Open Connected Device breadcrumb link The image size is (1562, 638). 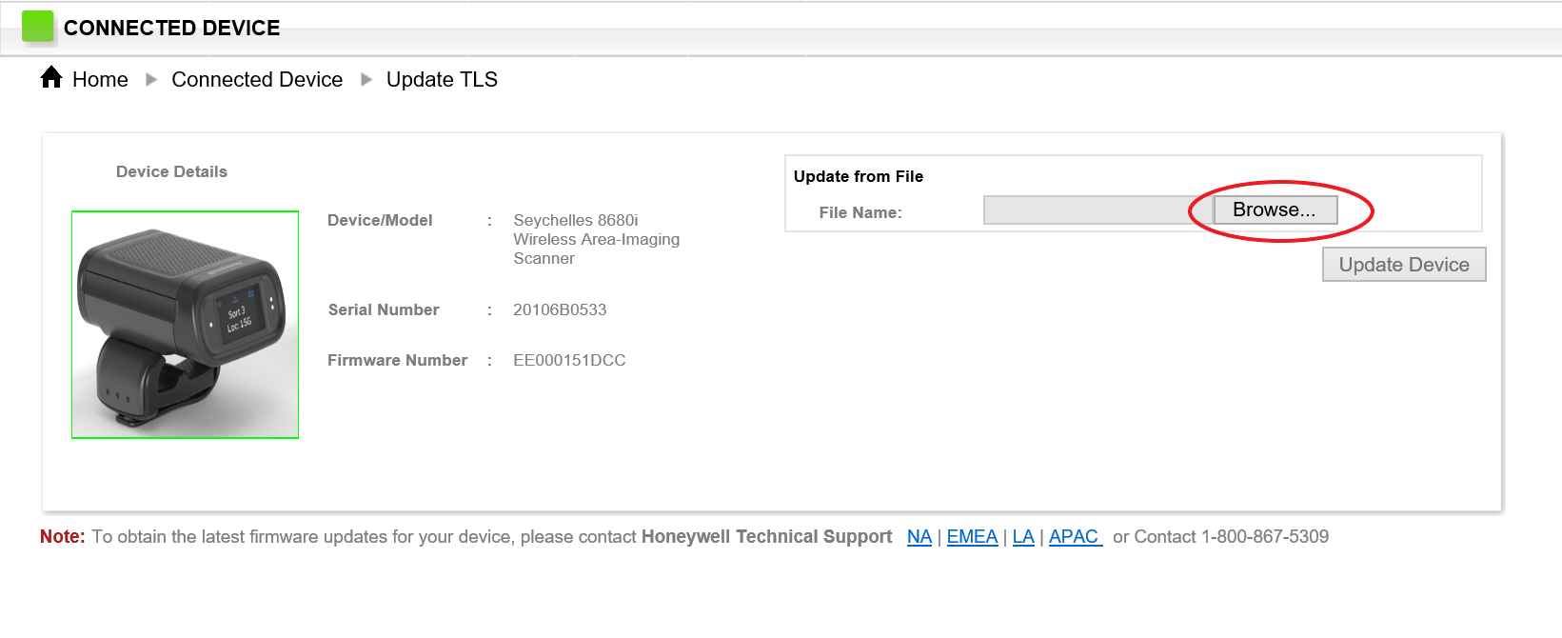pos(257,80)
